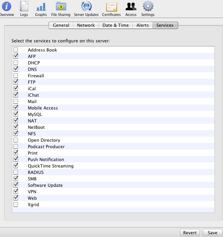Enable the Podcast Producer checkbox
223x237 pixels.
click(x=16, y=146)
